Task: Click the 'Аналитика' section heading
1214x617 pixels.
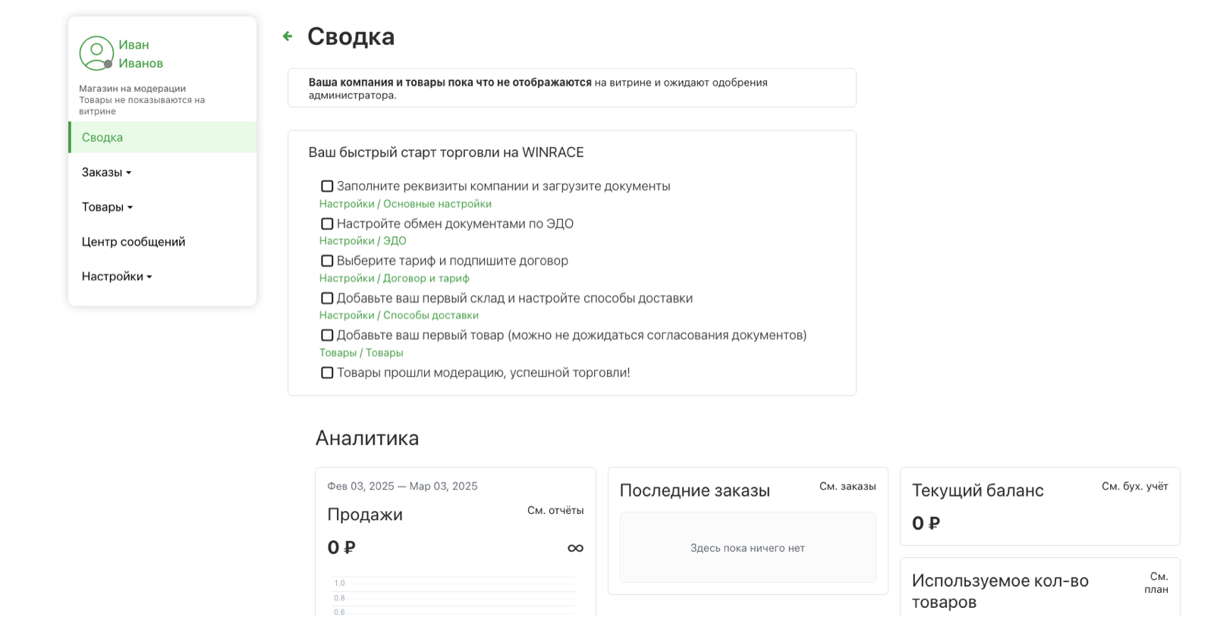Action: coord(367,438)
